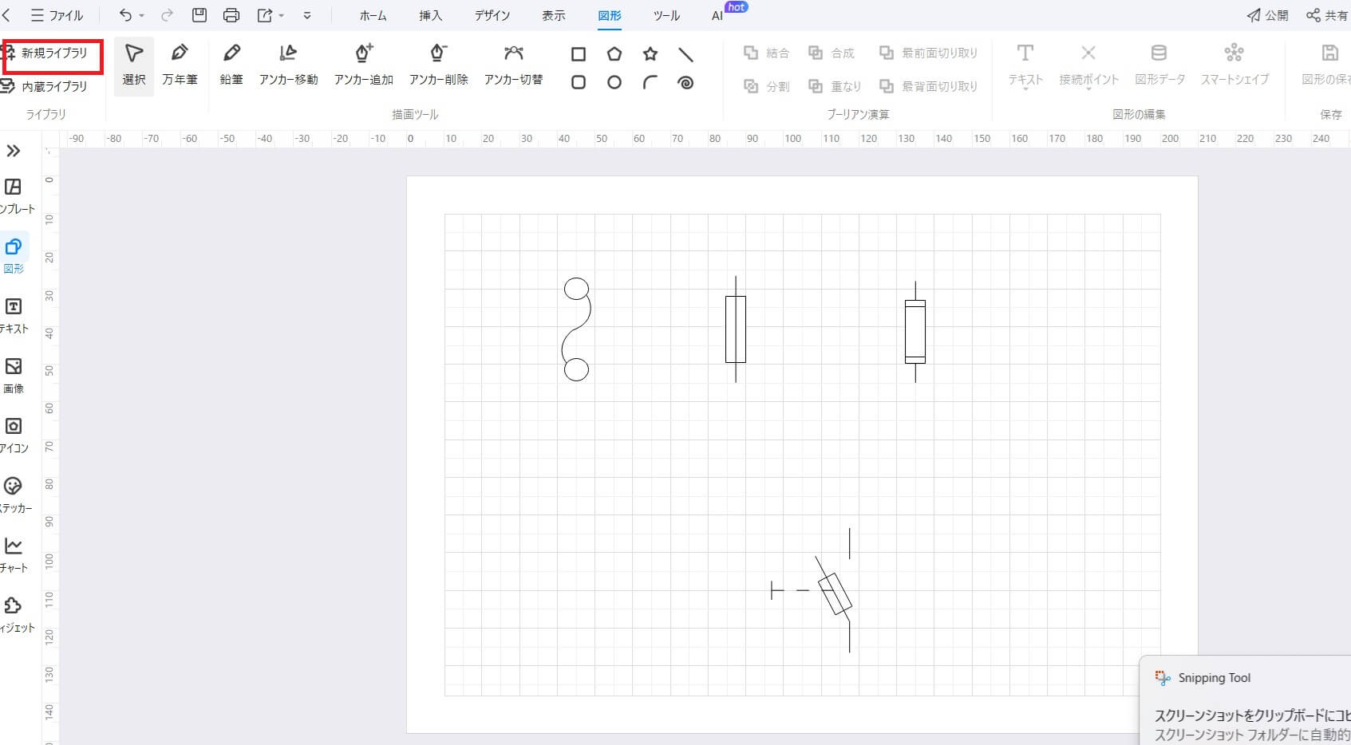This screenshot has height=745, width=1351.
Task: Click the 結合 boolean union button
Action: pos(766,53)
